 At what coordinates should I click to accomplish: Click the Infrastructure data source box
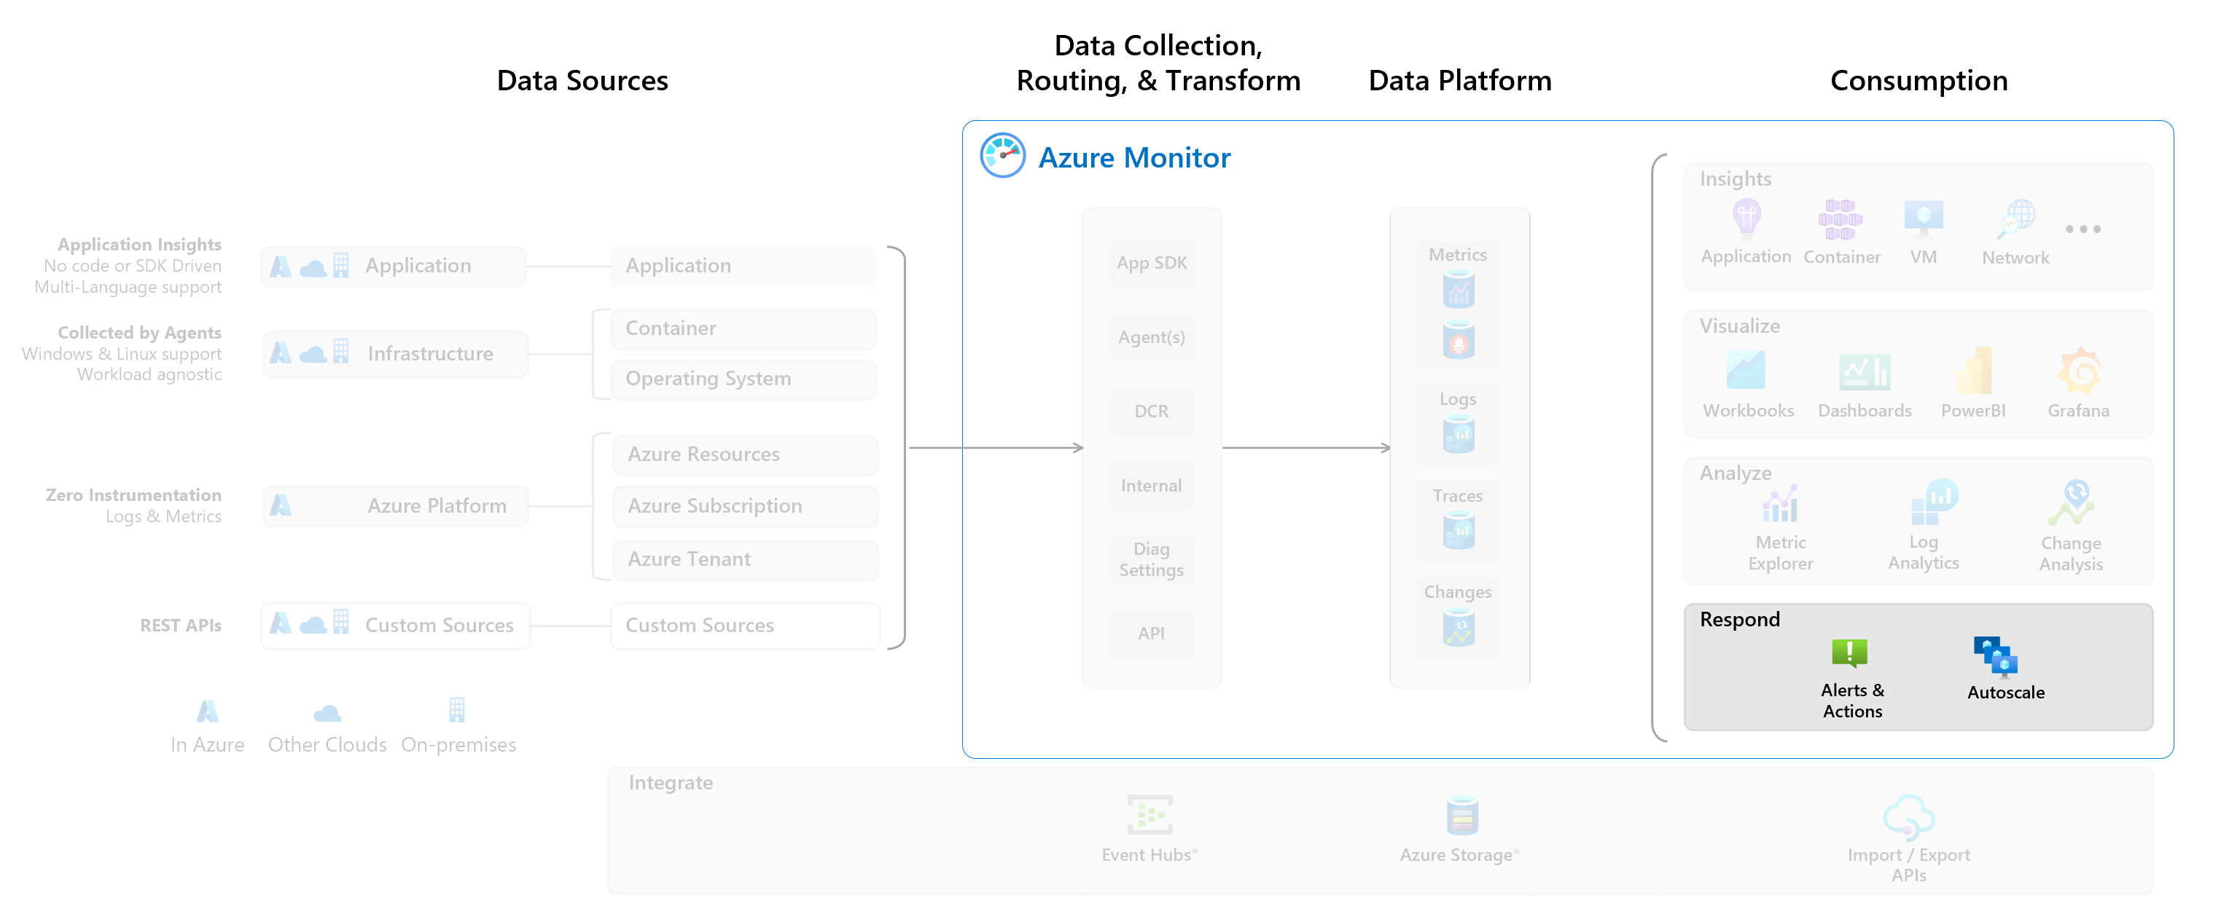[394, 354]
